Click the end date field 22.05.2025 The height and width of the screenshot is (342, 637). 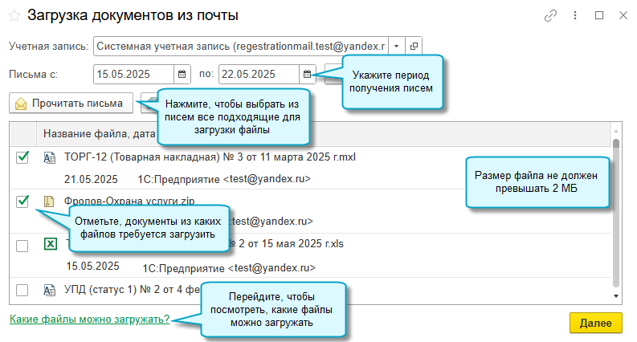coord(259,74)
